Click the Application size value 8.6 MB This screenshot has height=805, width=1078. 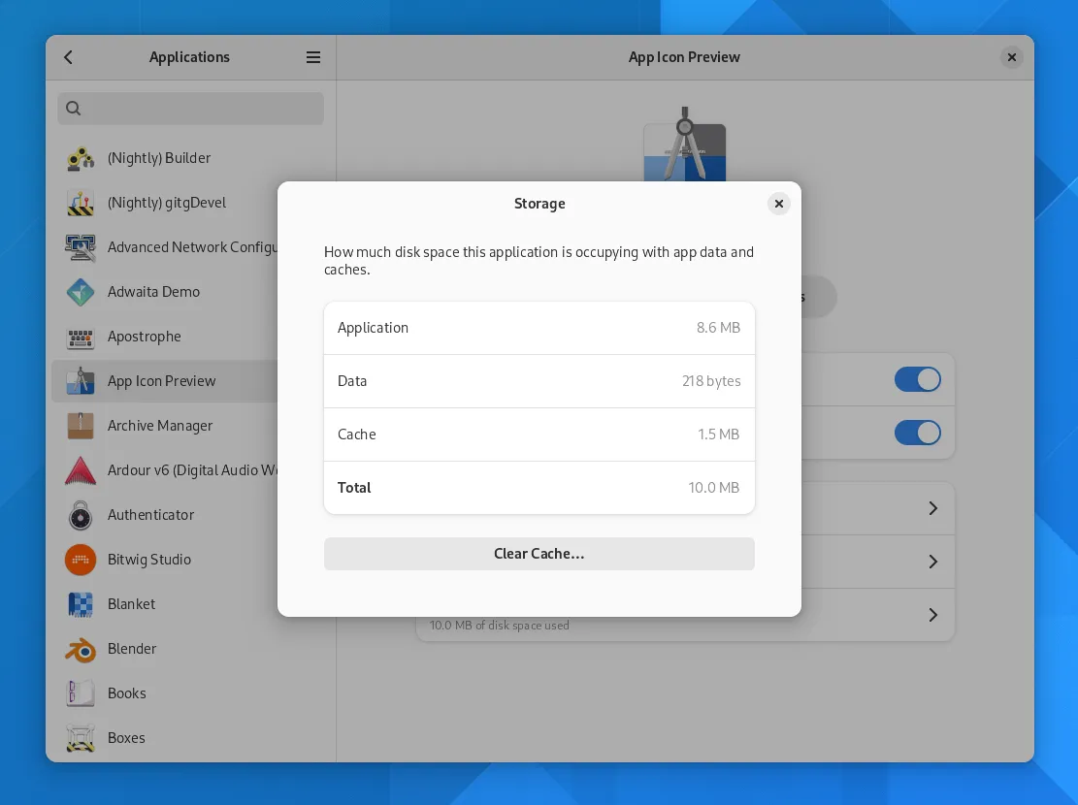tap(718, 328)
